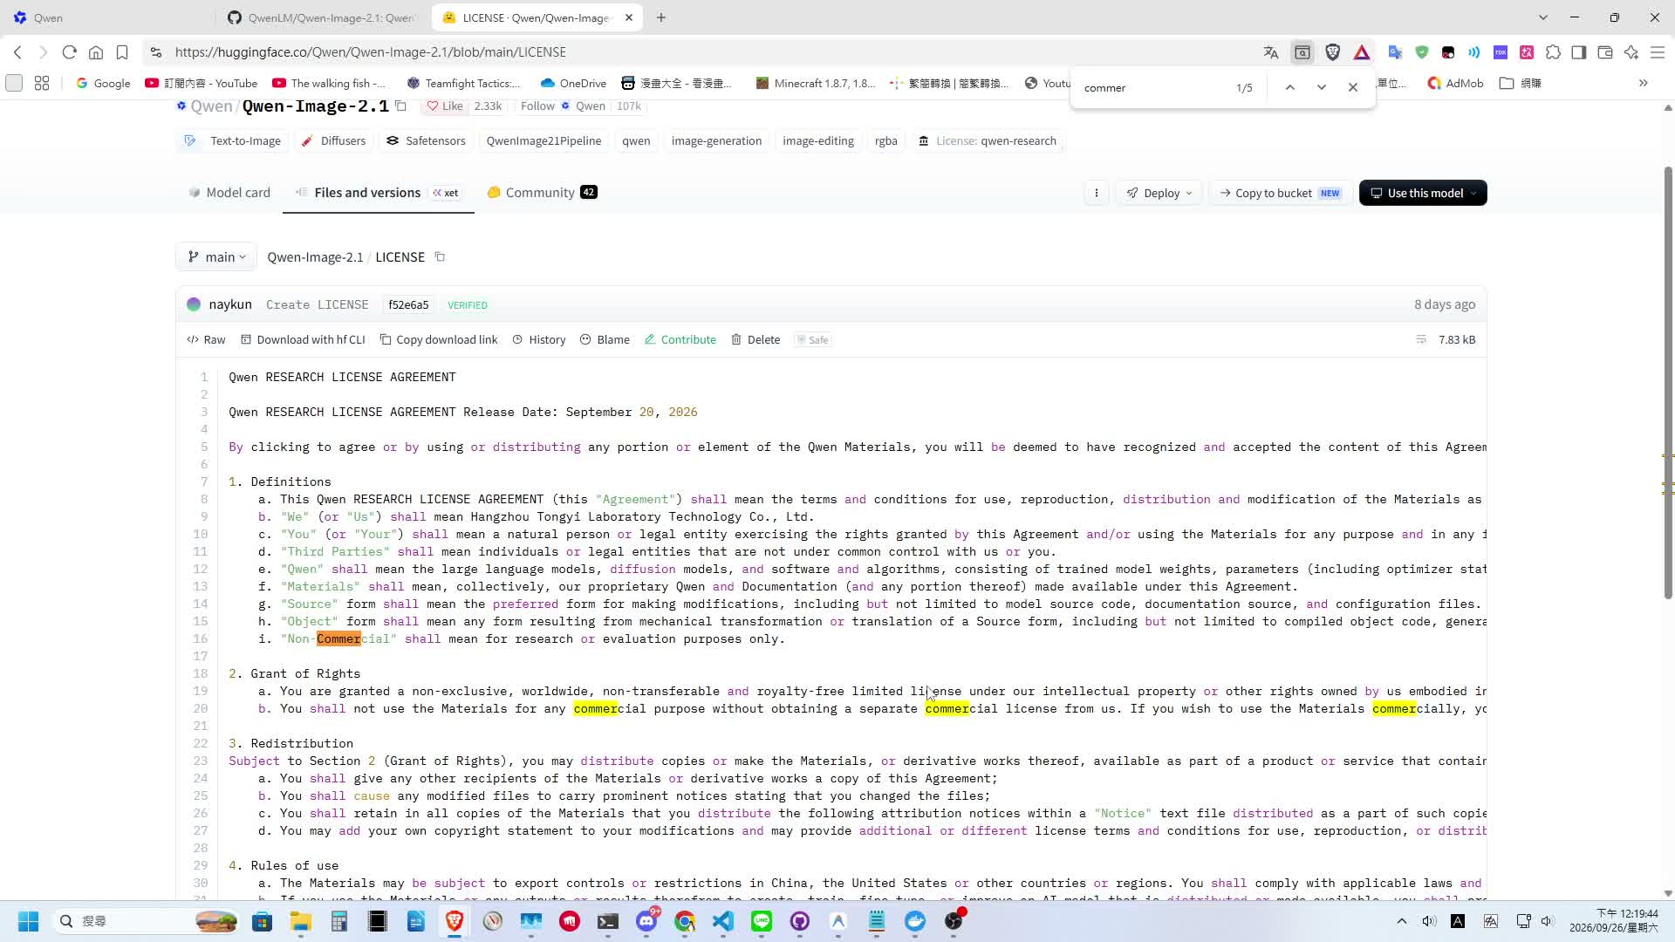Click the image-editing tag
The height and width of the screenshot is (942, 1675).
[x=818, y=140]
